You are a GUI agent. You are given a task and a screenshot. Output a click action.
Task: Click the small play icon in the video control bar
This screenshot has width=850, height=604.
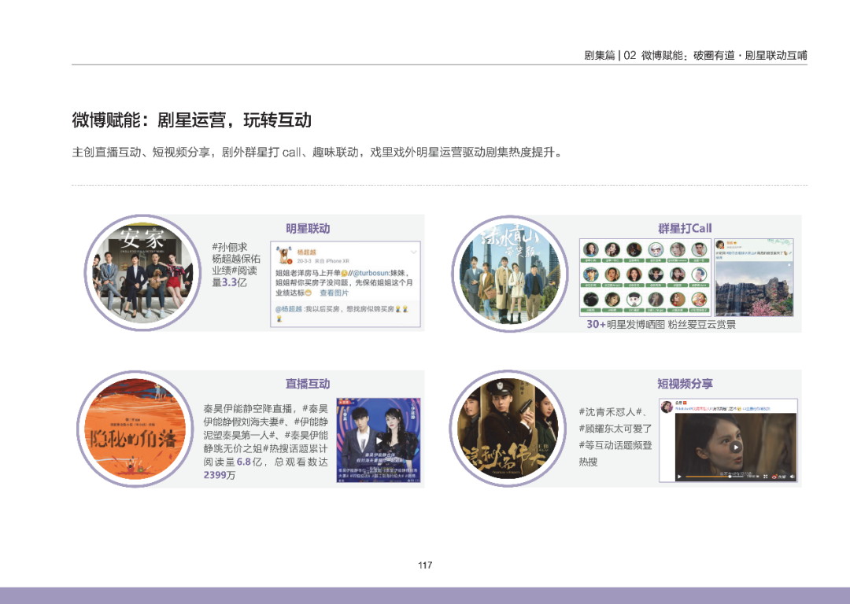click(x=679, y=477)
